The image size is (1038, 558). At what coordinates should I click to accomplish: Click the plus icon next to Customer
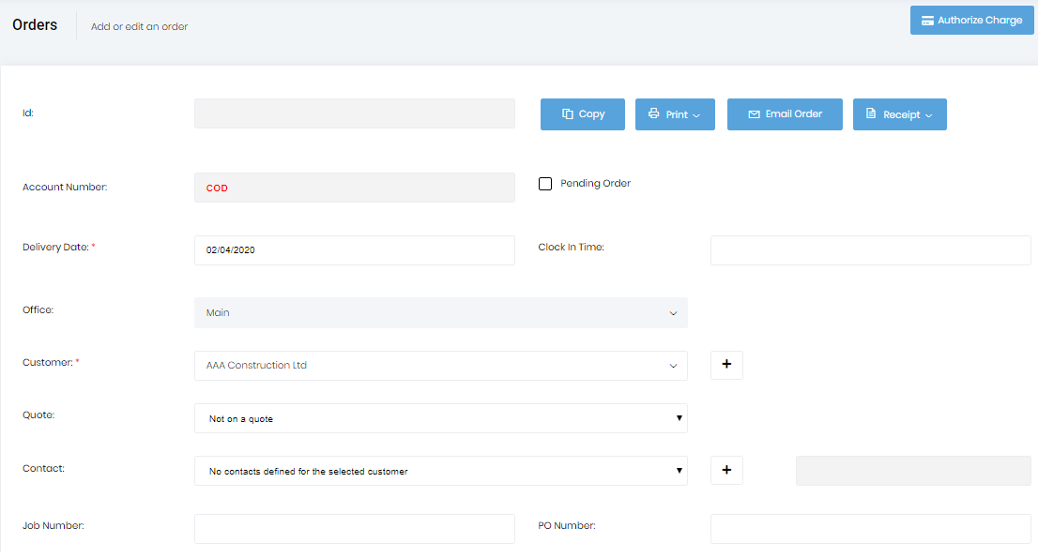(726, 365)
